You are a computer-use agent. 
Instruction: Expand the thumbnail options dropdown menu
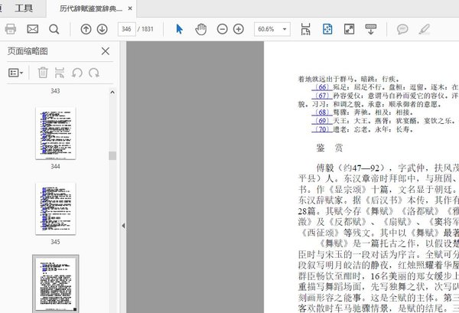[x=15, y=73]
